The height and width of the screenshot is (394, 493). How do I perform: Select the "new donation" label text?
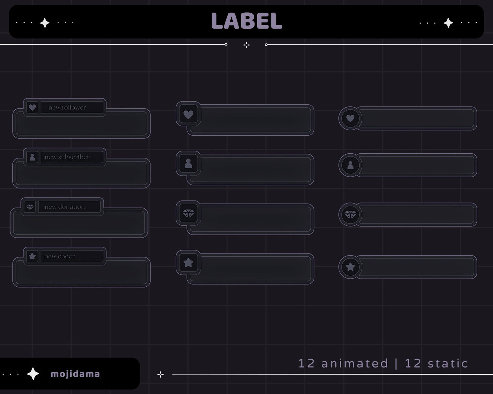[x=65, y=207]
